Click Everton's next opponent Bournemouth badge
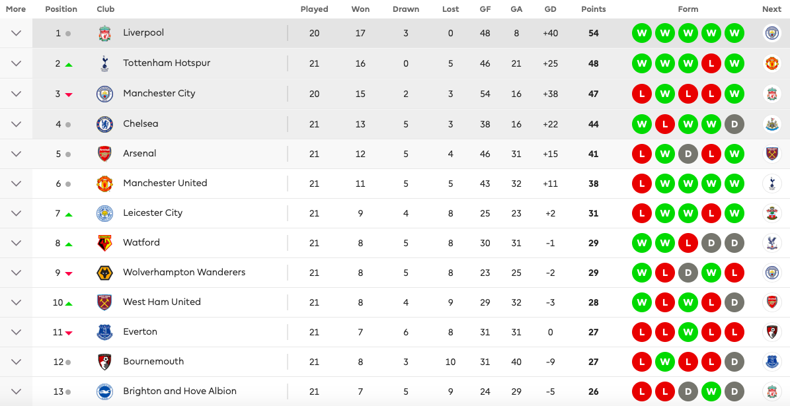The height and width of the screenshot is (406, 790). pos(771,332)
